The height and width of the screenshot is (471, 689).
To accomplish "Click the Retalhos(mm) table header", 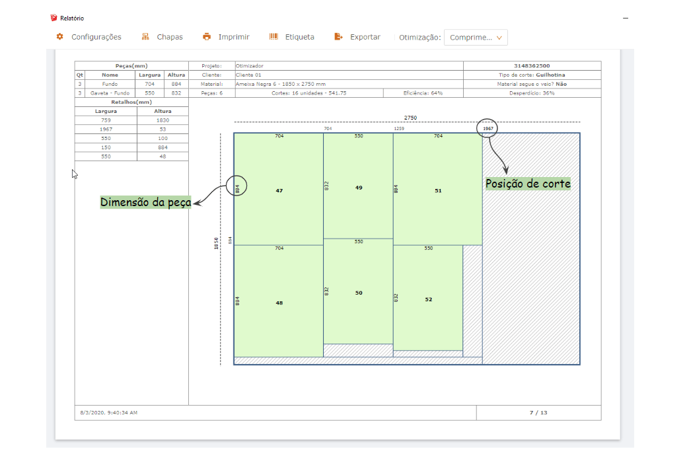I will [x=131, y=102].
